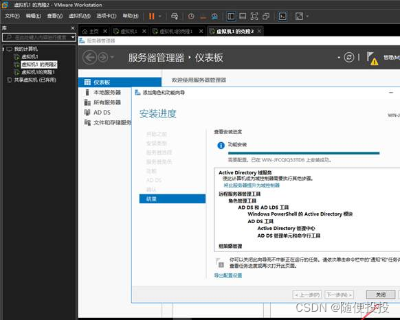Select 所有服务器 in the sidebar
The image size is (400, 320).
107,102
